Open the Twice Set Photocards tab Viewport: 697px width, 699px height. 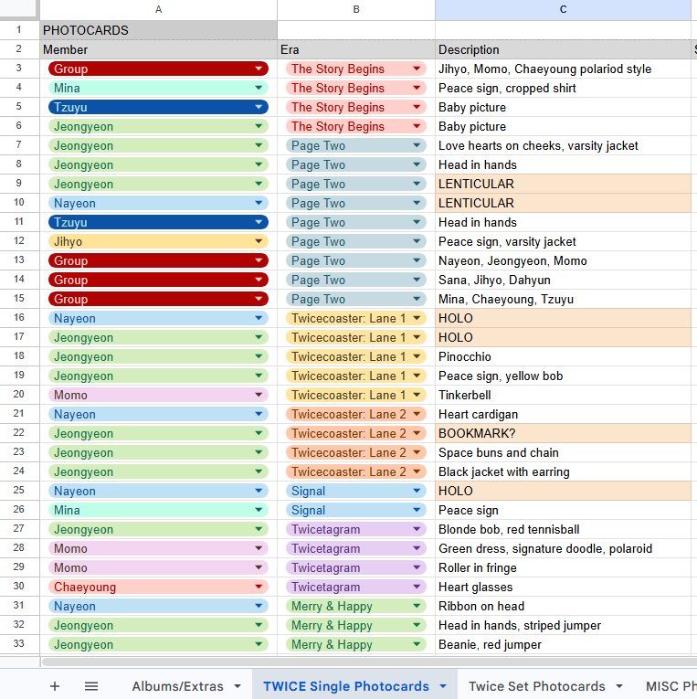click(536, 686)
